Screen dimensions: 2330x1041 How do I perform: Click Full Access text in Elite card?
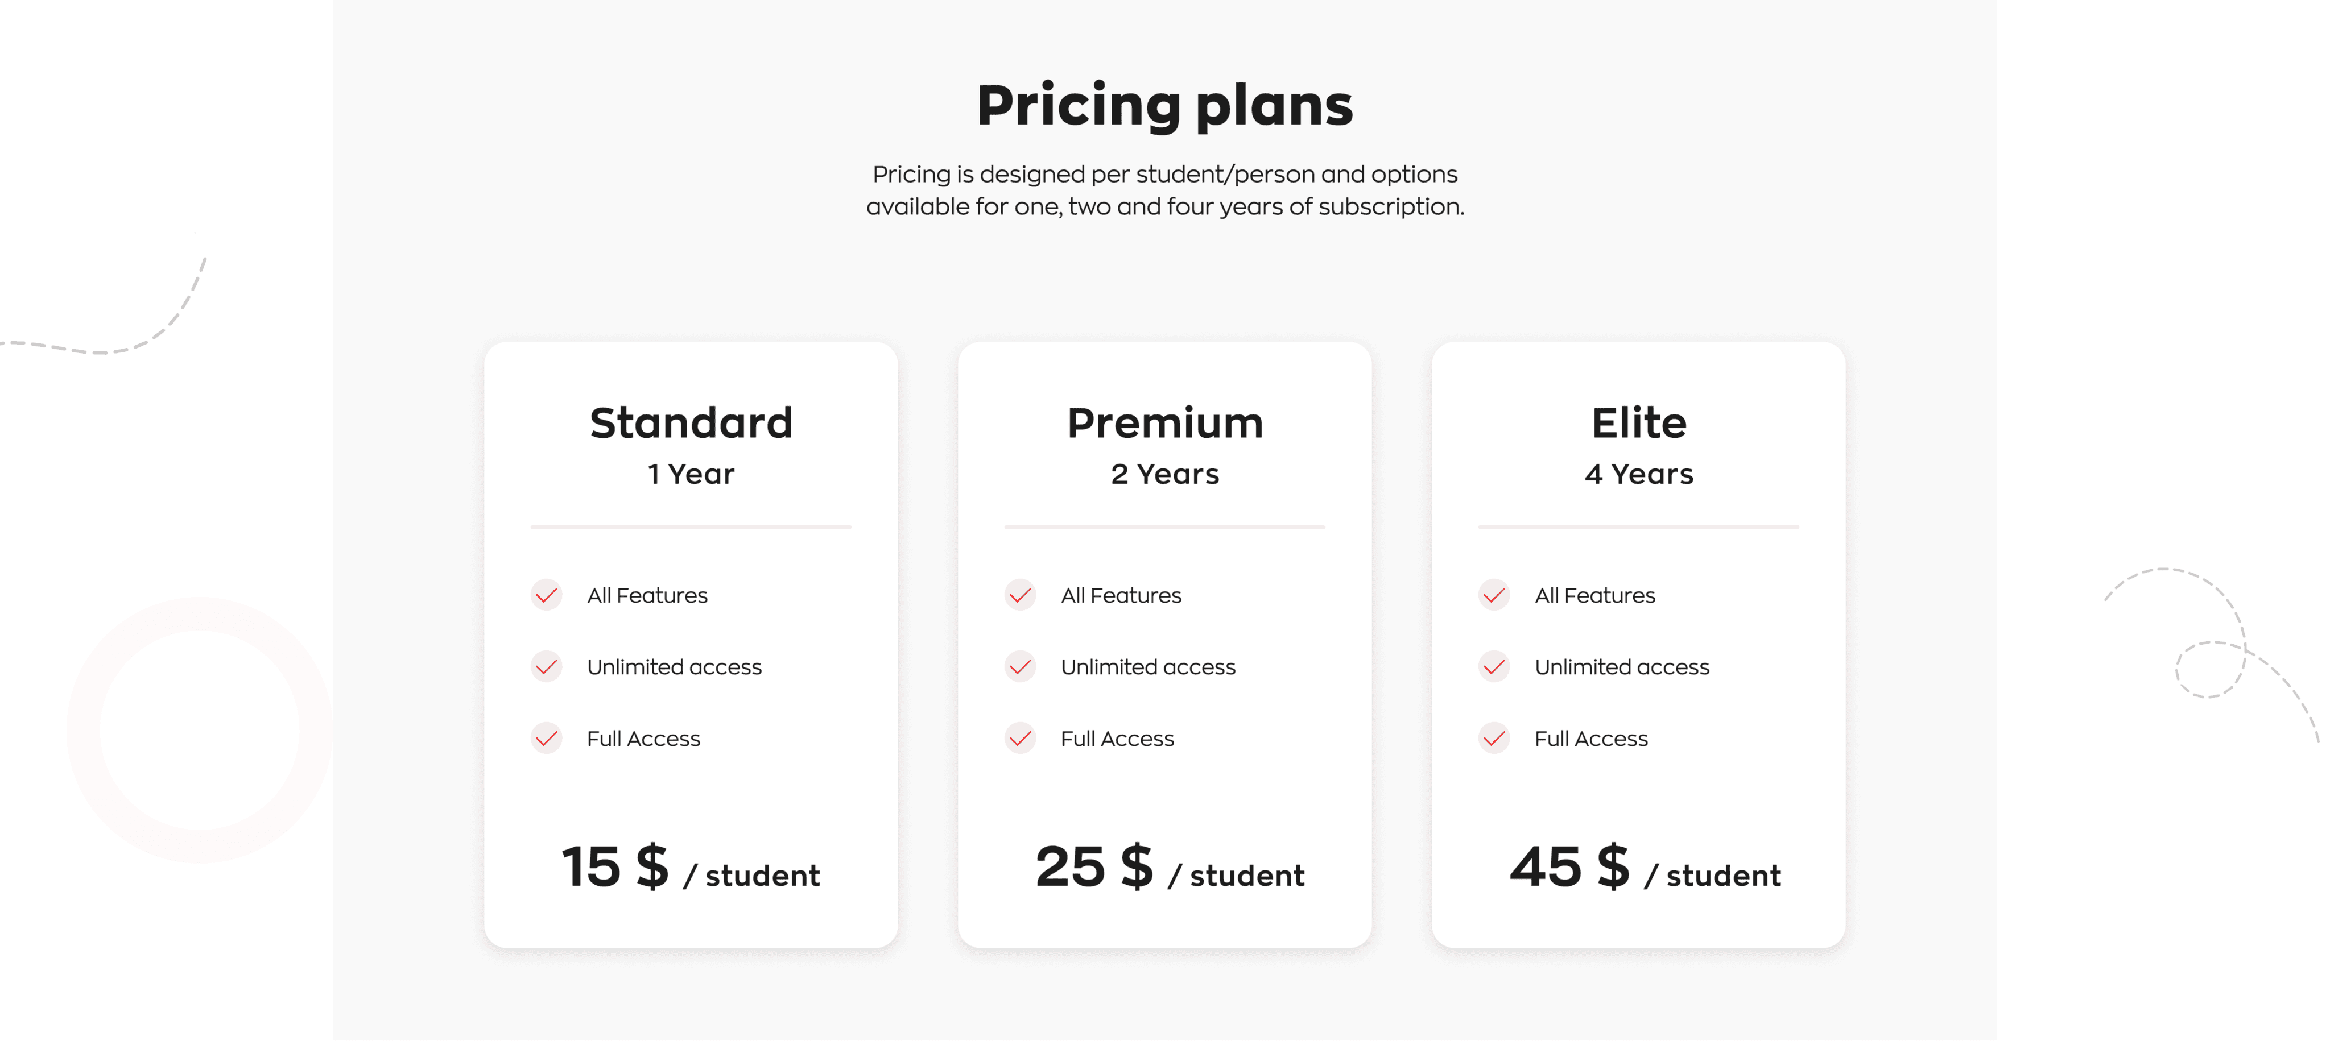(x=1591, y=739)
